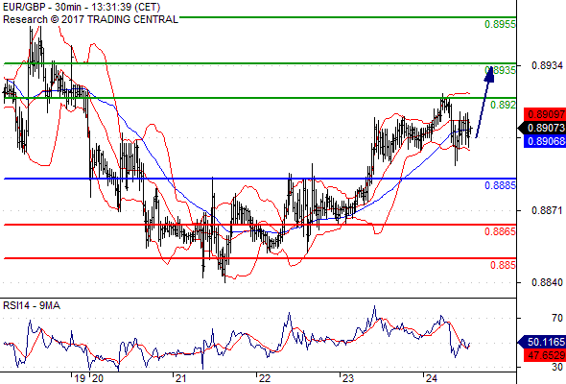Screen dimensions: 566x384
Task: Click the blue 0.8885 pivot label
Action: pyautogui.click(x=500, y=185)
